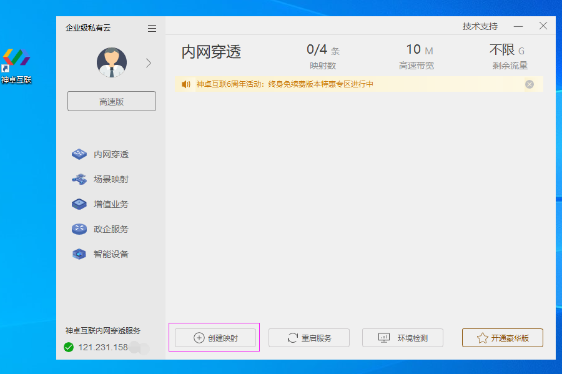The image size is (562, 374).
Task: Open the 智能设备 panel
Action: tap(101, 254)
